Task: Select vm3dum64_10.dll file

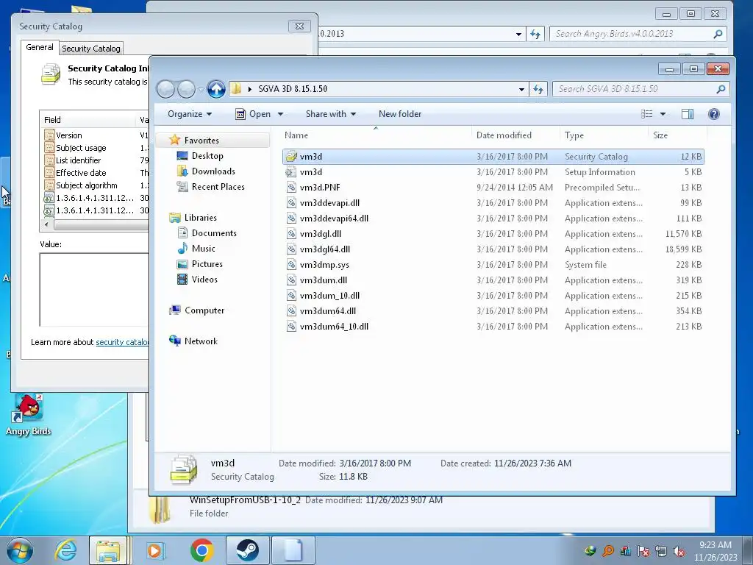Action: coord(493,326)
